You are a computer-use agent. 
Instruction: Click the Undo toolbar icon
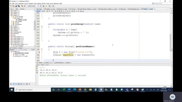pyautogui.click(x=22, y=6)
